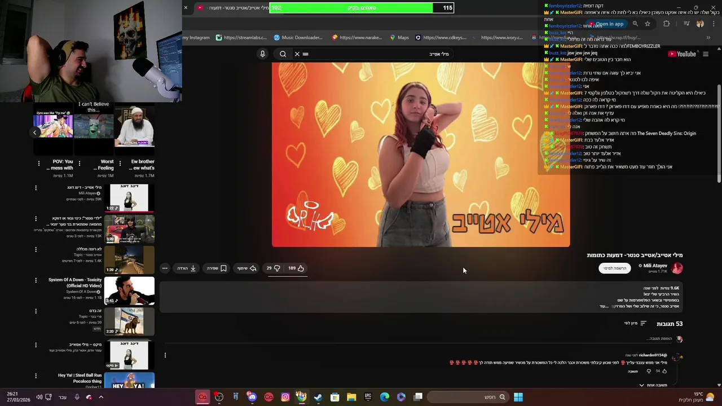Click the taskbar volume speaker icon
722x406 pixels.
[39, 397]
